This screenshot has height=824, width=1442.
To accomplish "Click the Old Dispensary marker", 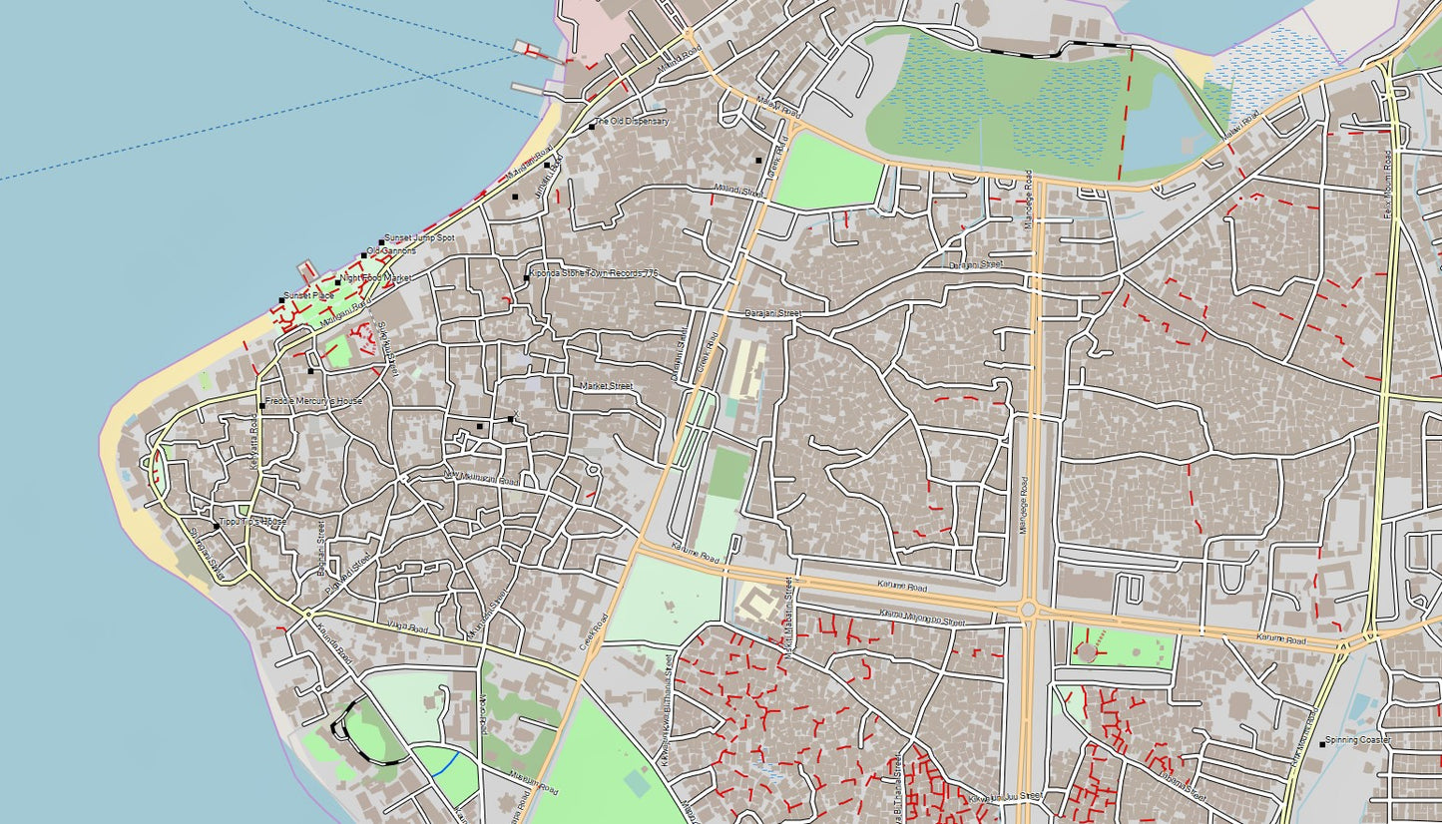I will point(592,126).
